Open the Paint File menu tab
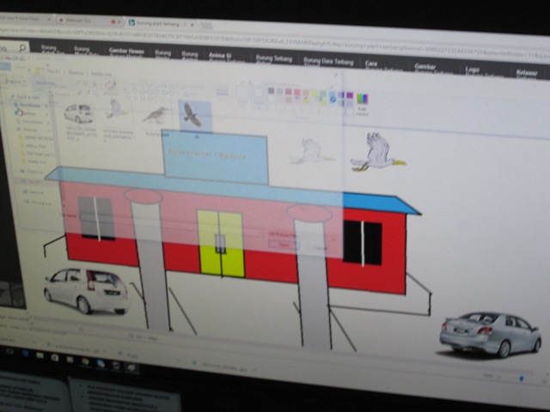Image resolution: width=550 pixels, height=412 pixels. [x=6, y=67]
